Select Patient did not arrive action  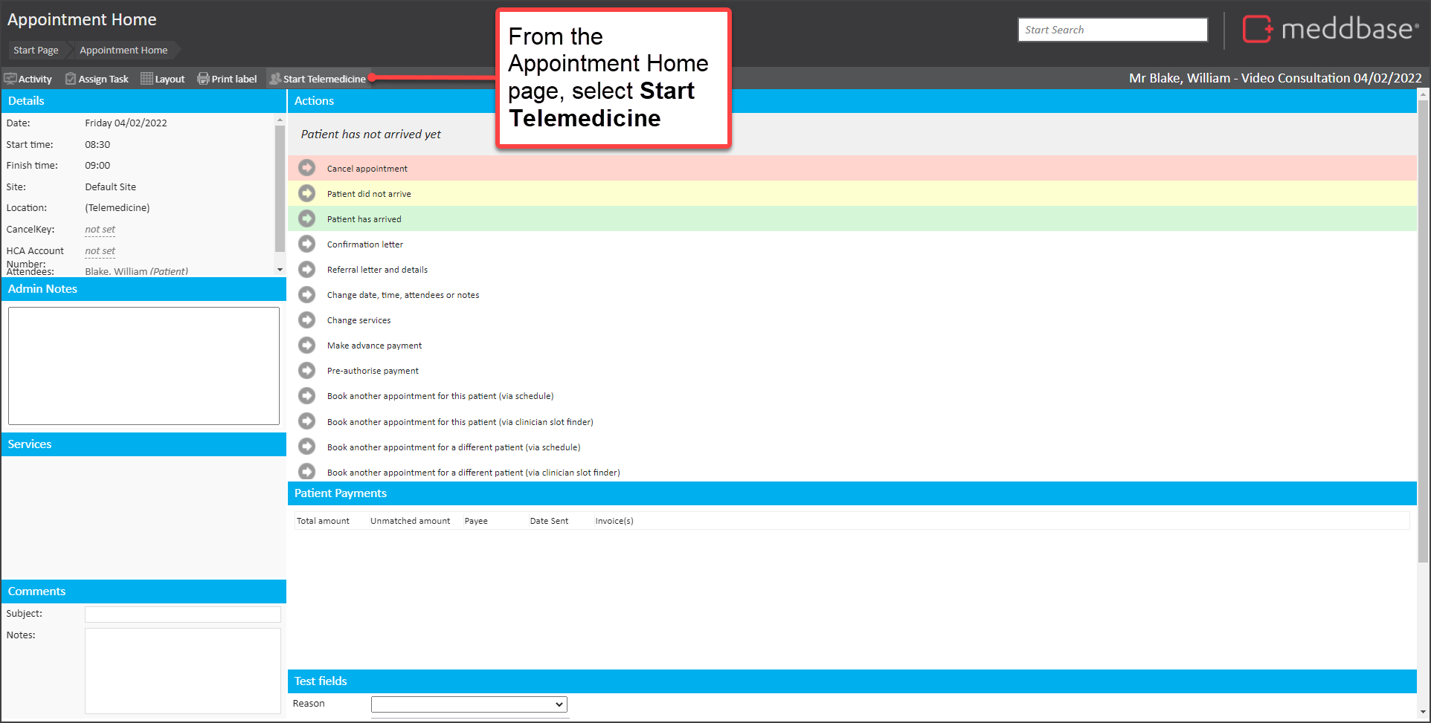coord(369,194)
